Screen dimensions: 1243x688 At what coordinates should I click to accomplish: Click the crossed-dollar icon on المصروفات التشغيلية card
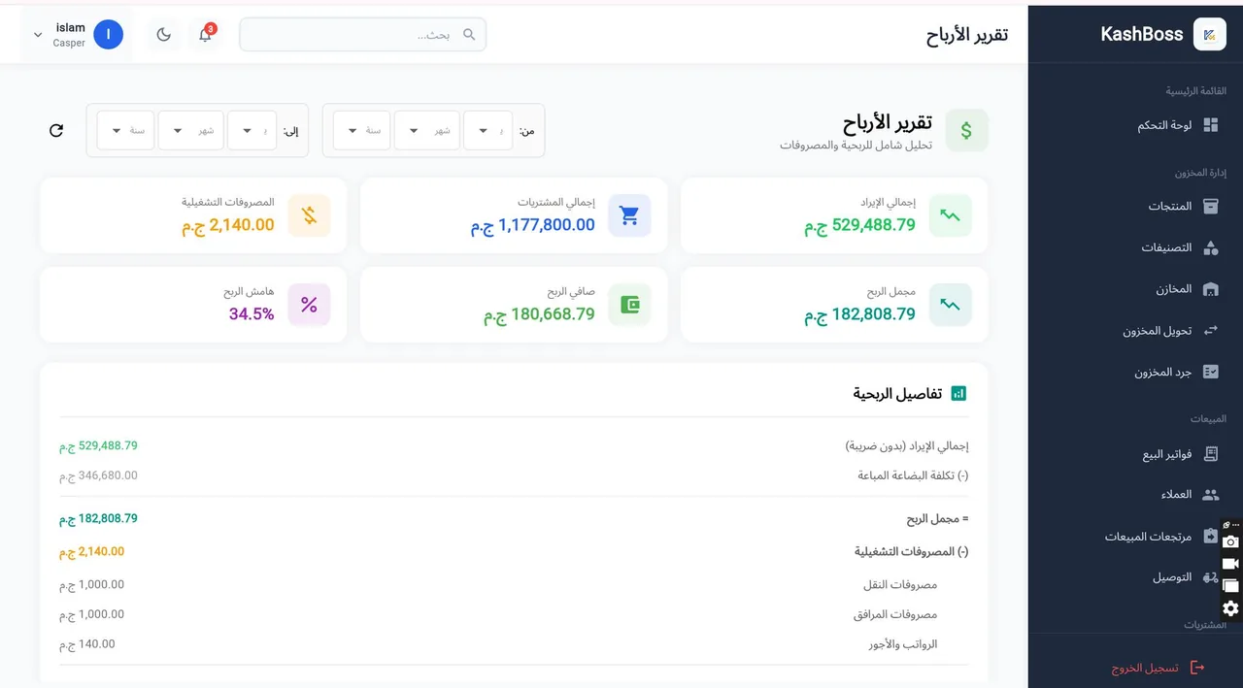[309, 215]
